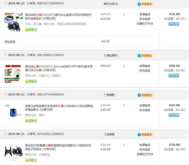Open the 加大侧边撑脚垫 product title link
The height and width of the screenshot is (165, 189).
59,108
